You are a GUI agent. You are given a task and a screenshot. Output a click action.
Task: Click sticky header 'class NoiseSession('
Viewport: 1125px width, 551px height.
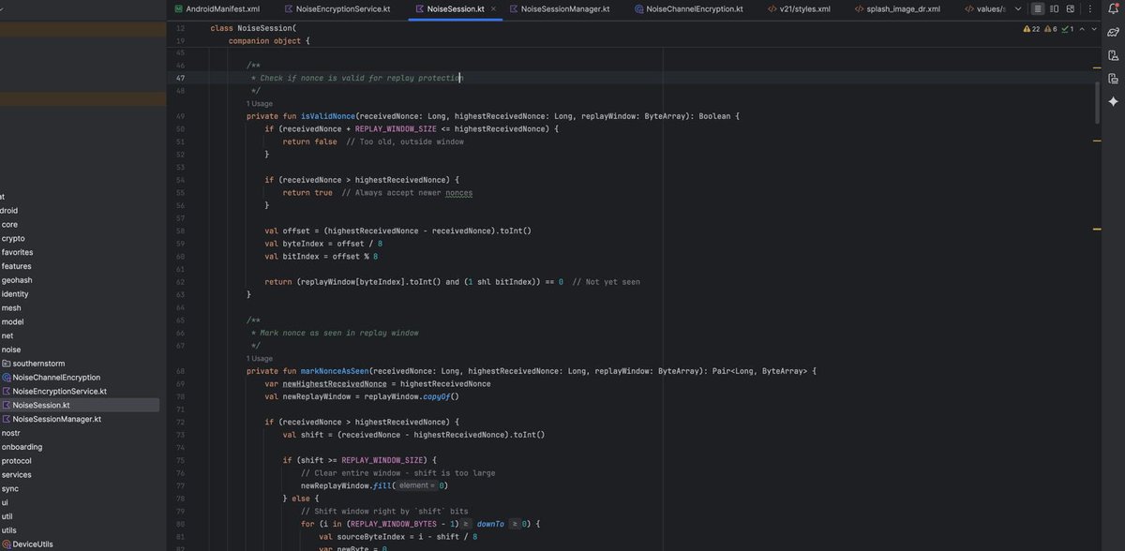252,28
